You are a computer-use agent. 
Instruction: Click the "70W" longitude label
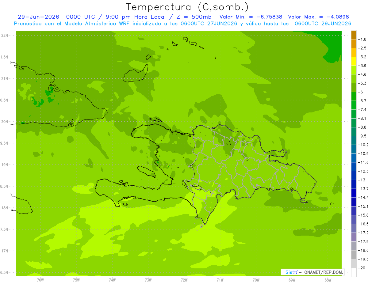click(256, 280)
